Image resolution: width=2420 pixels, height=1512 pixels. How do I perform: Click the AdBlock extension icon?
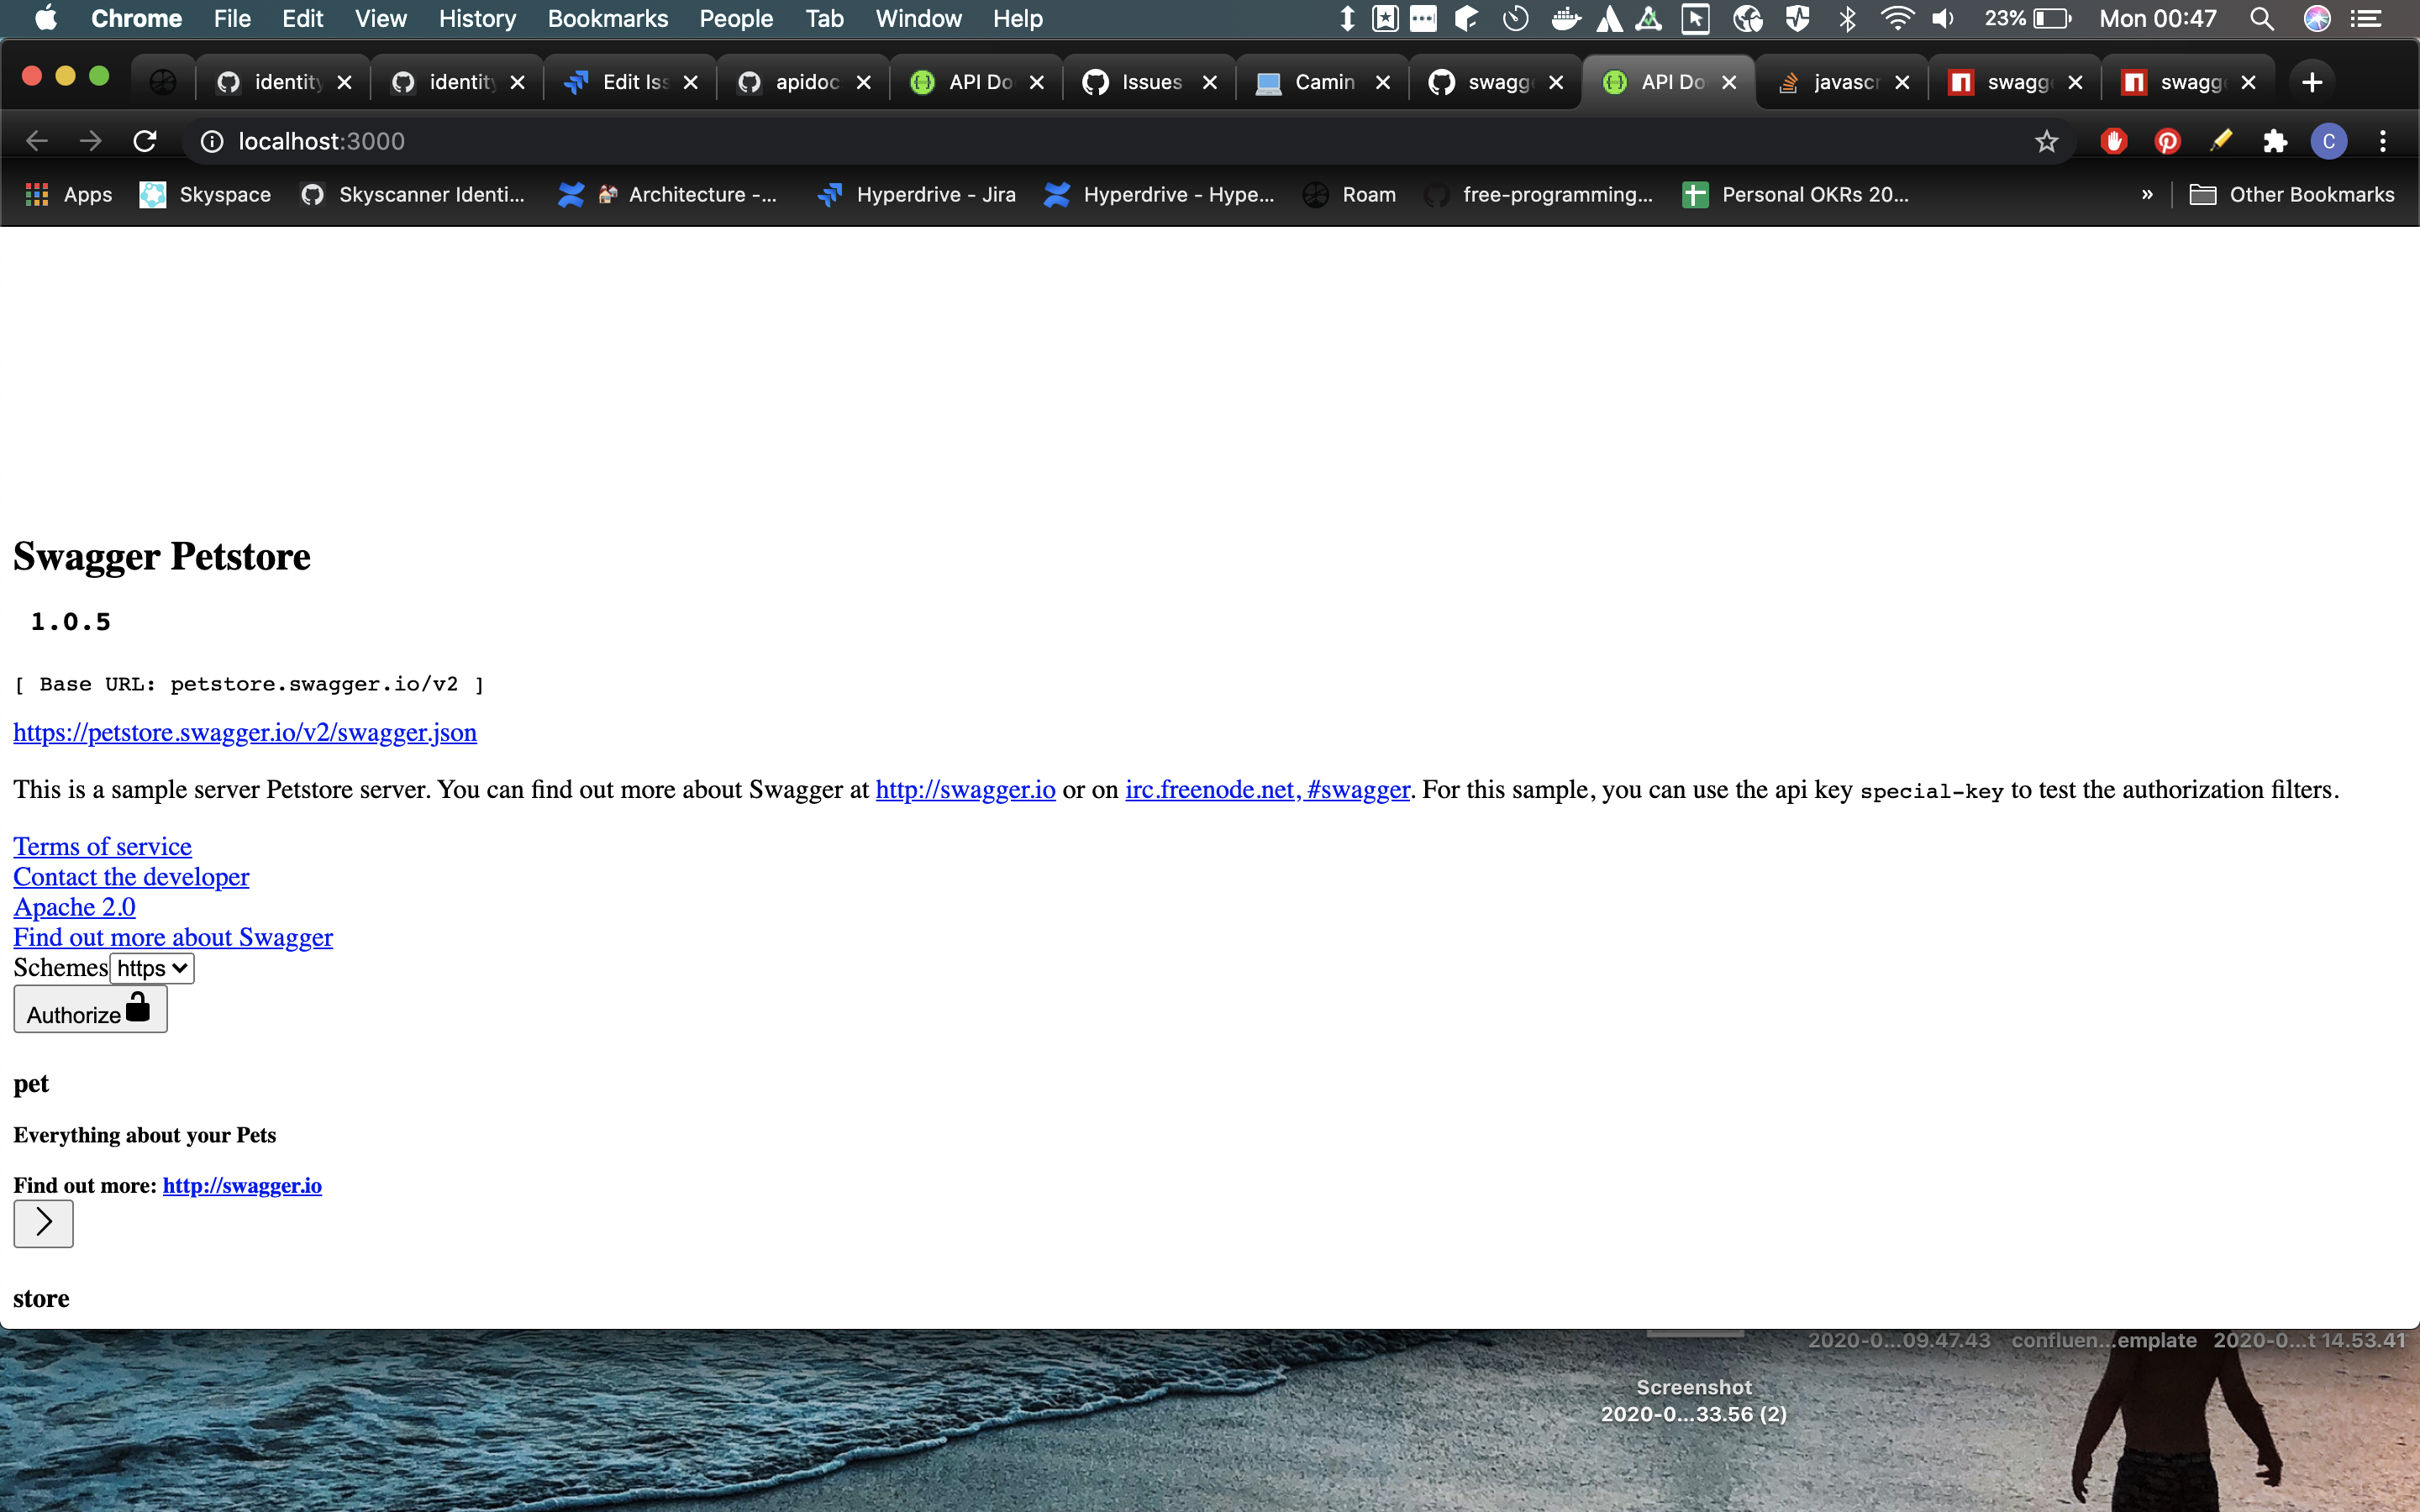pyautogui.click(x=2113, y=141)
